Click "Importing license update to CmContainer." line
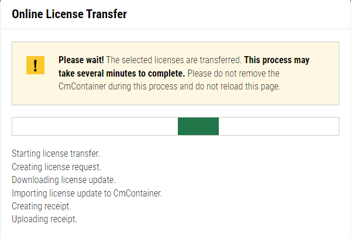351x238 pixels. point(87,192)
